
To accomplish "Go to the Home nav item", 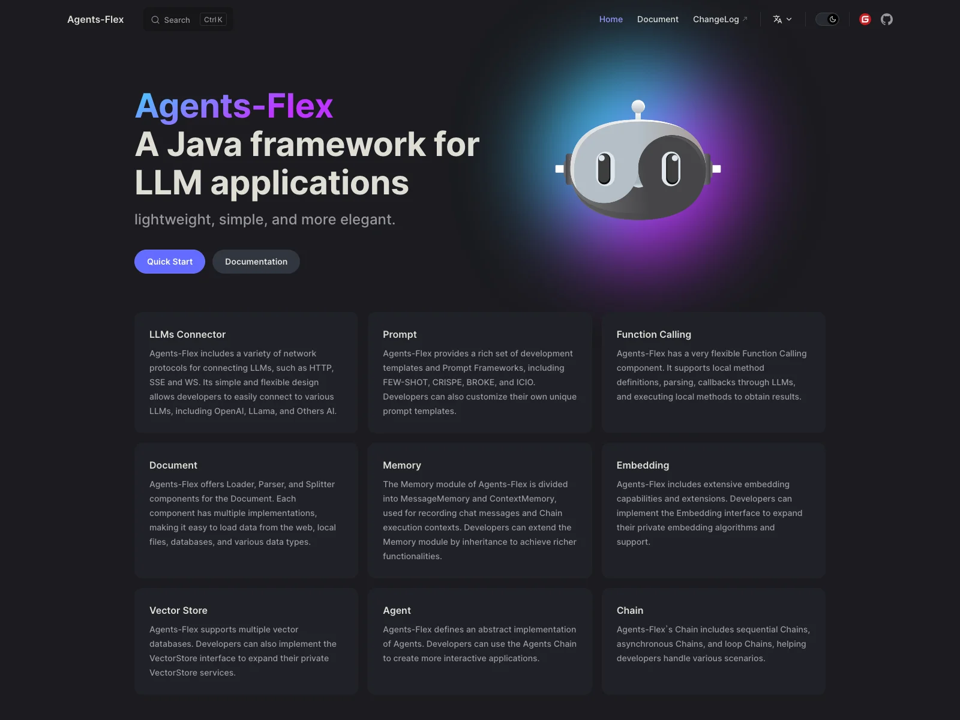I will pos(611,19).
